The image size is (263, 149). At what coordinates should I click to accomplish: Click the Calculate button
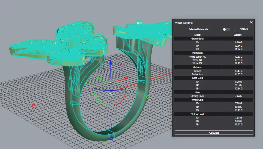pyautogui.click(x=214, y=133)
